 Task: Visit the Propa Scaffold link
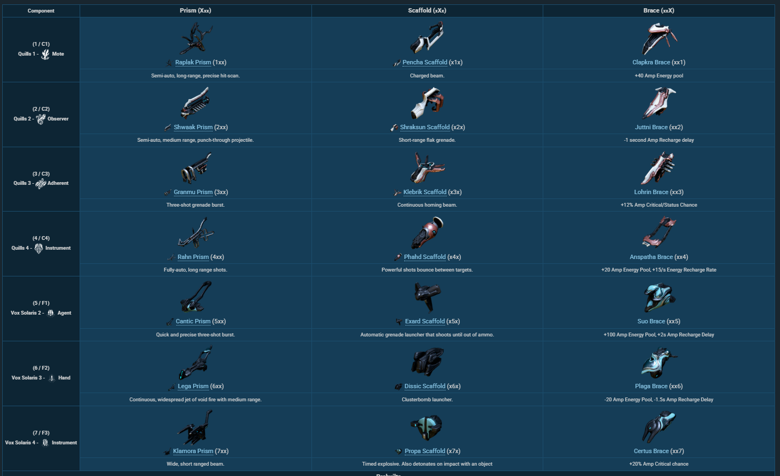(x=425, y=451)
